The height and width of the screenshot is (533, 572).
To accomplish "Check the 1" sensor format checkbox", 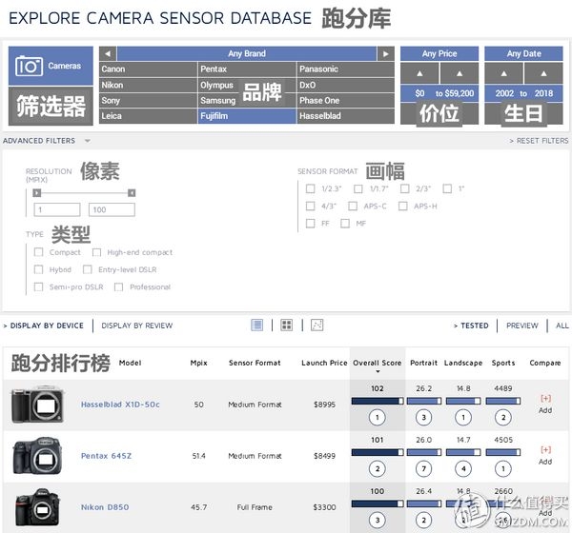I will coord(447,188).
